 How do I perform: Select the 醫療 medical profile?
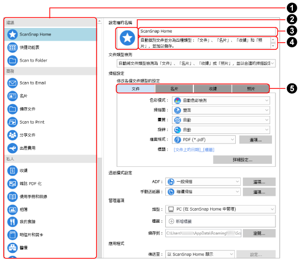click(50, 248)
